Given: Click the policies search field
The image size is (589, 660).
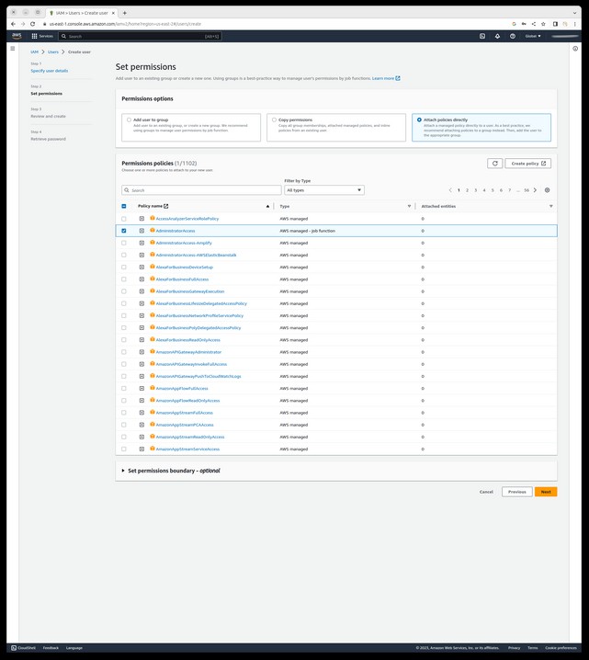Looking at the screenshot, I should [201, 190].
